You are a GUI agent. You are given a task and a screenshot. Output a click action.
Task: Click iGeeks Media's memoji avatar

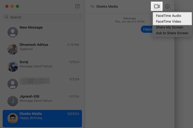(x=12, y=119)
